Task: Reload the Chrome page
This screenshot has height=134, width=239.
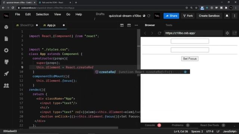Action: (x=13, y=8)
